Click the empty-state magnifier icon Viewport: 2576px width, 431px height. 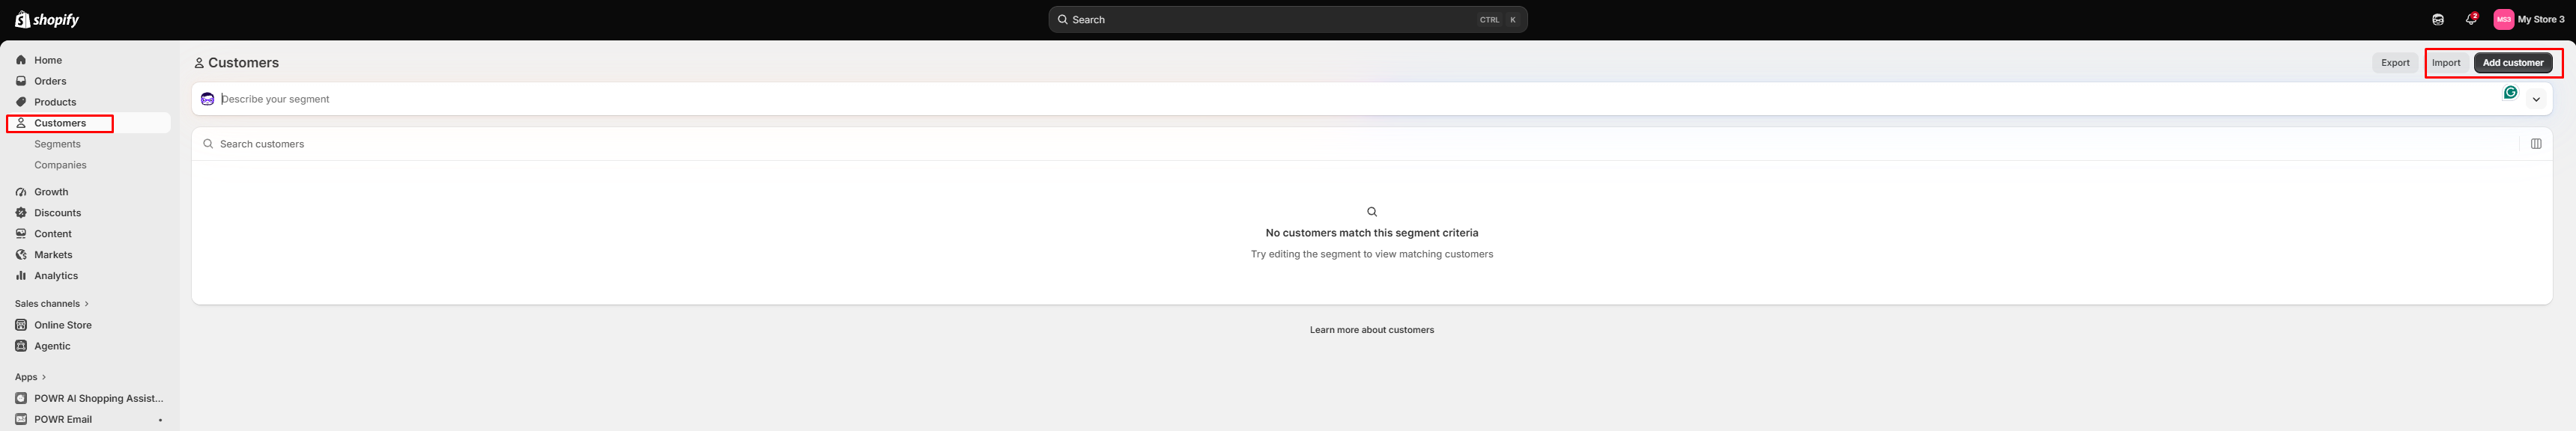pyautogui.click(x=1371, y=212)
